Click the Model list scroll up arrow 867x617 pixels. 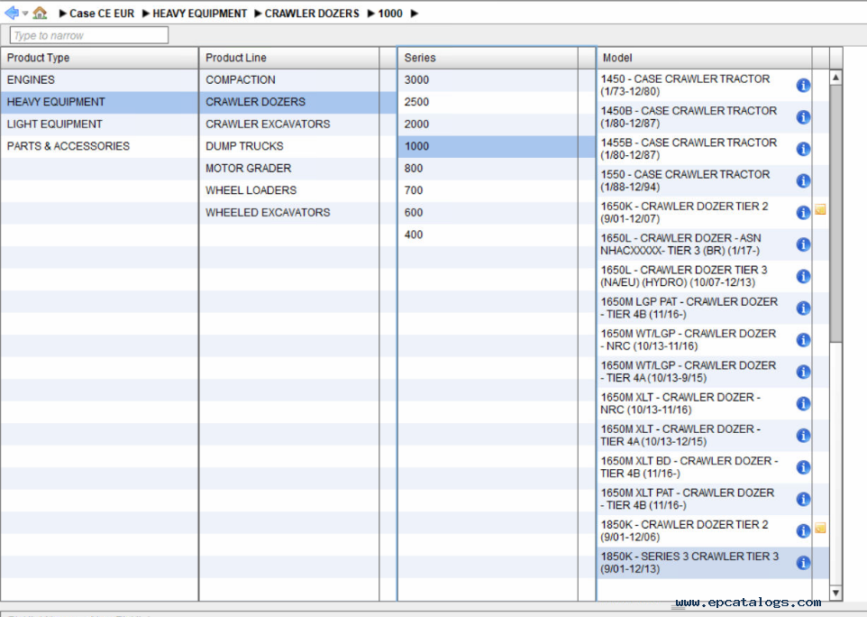click(836, 78)
